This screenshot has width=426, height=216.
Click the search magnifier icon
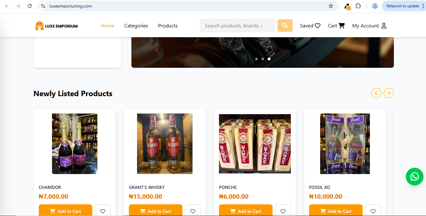[x=285, y=26]
